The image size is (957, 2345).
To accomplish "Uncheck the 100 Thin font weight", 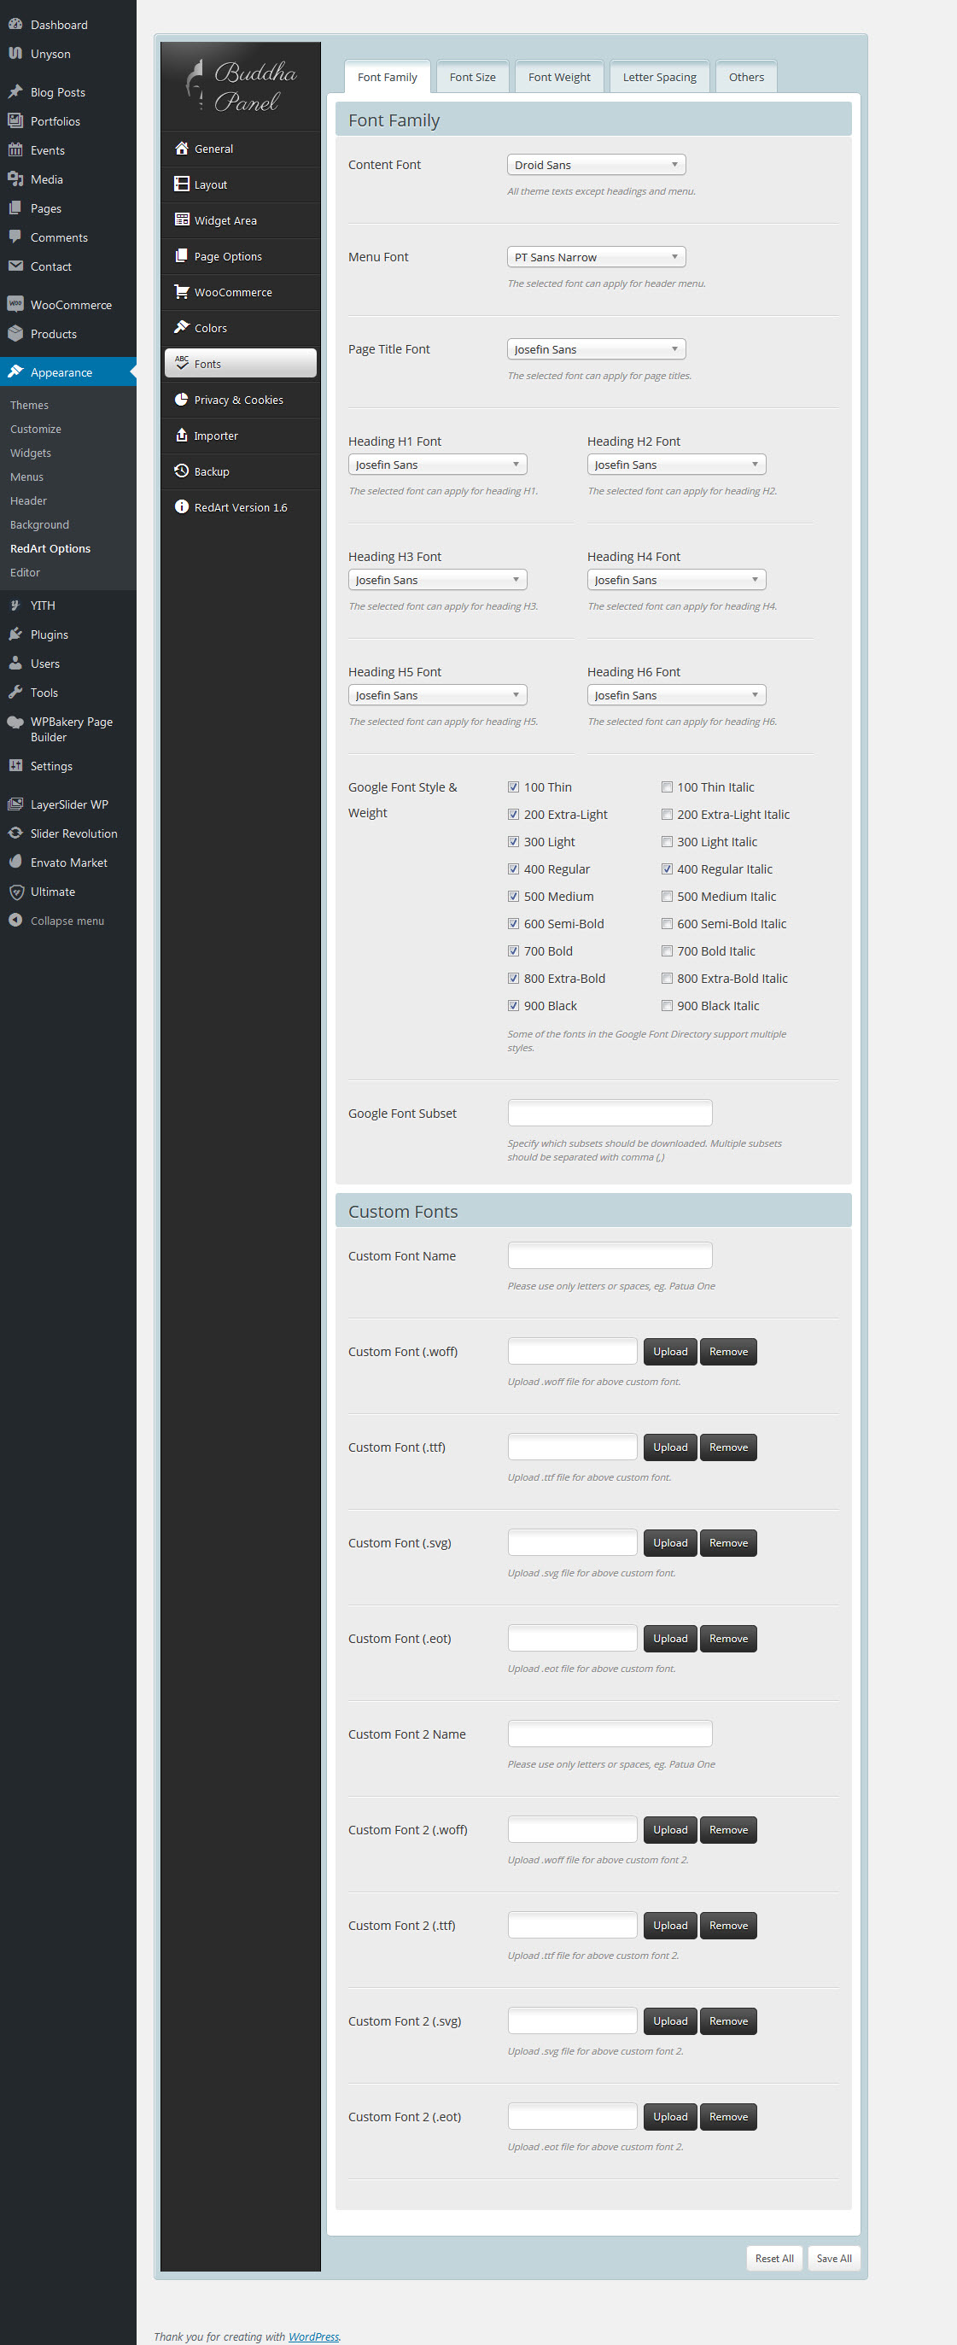I will tap(514, 787).
